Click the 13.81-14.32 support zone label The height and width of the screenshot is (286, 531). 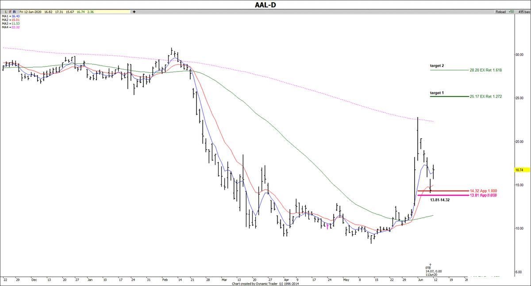tap(440, 200)
